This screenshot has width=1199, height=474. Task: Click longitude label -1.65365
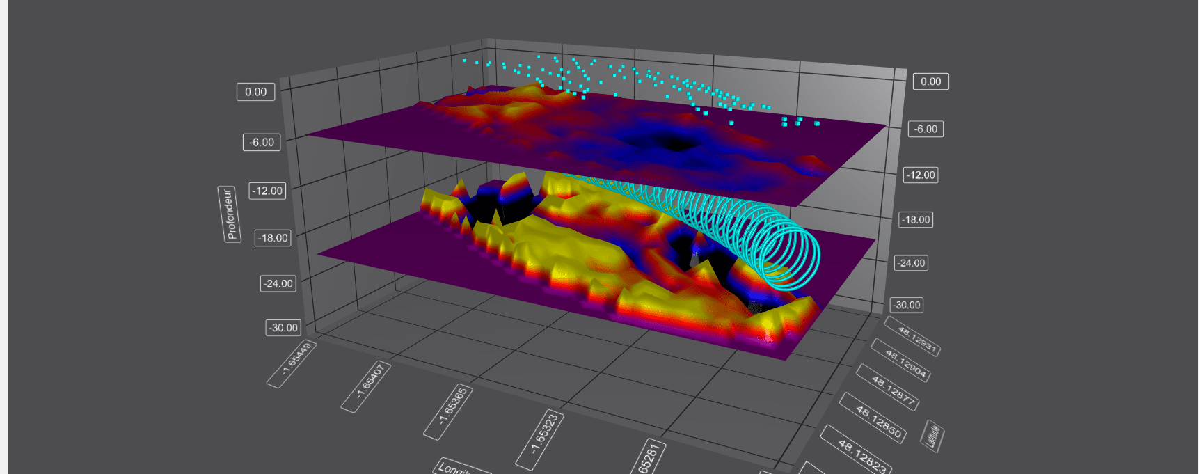pos(449,411)
